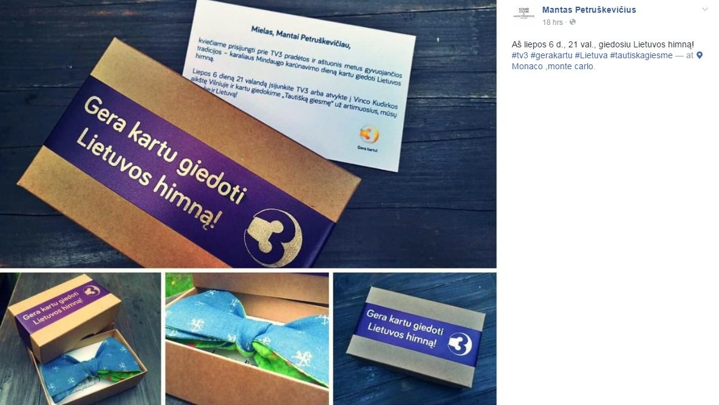719x405 pixels.
Task: Open the Monaco, monte carlo location link
Action: click(553, 66)
